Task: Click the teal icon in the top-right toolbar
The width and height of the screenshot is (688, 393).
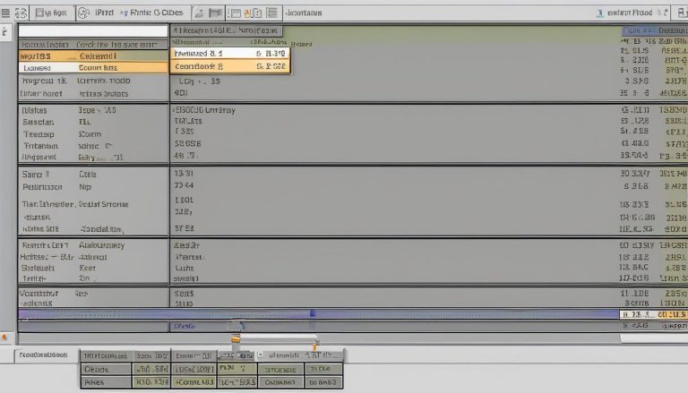Action: click(600, 13)
